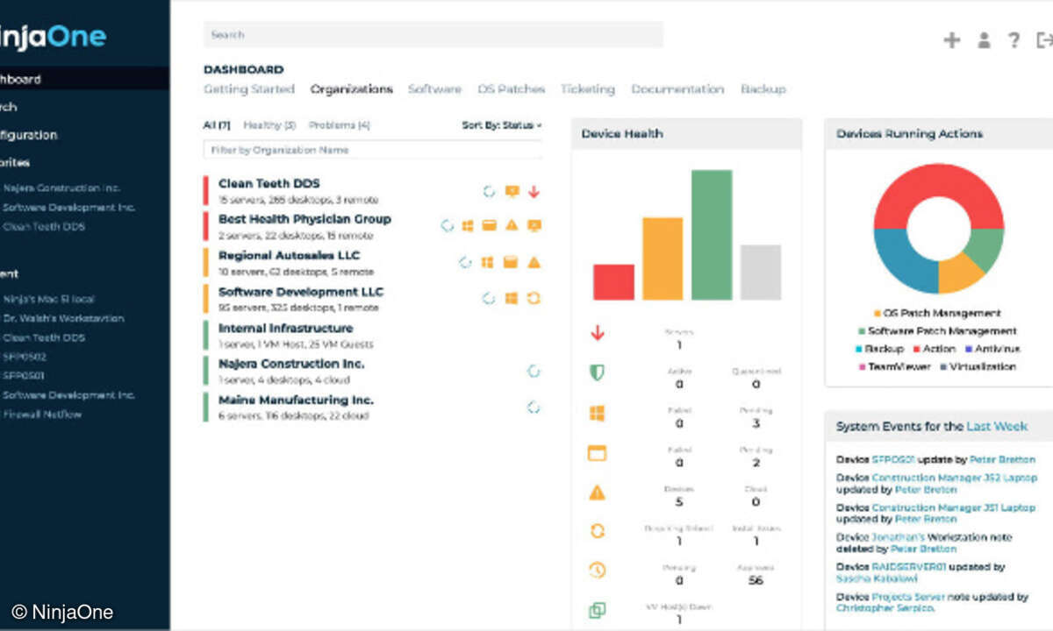Image resolution: width=1053 pixels, height=631 pixels.
Task: Click the orange bar in the Device Health chart
Action: (663, 259)
